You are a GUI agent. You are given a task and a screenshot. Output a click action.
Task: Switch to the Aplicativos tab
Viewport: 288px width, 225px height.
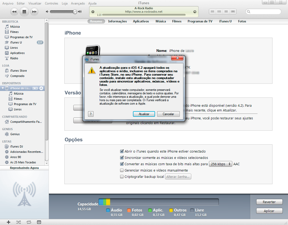(x=141, y=21)
